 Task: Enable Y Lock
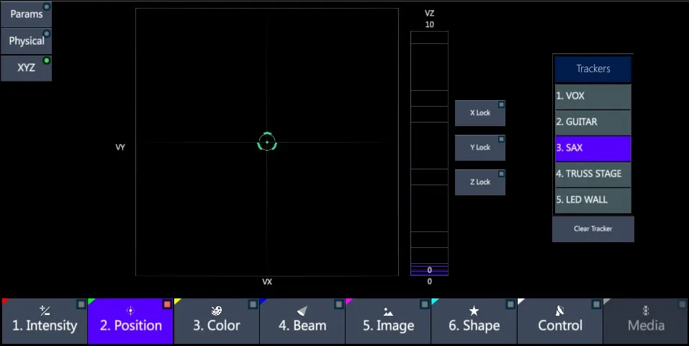point(479,148)
